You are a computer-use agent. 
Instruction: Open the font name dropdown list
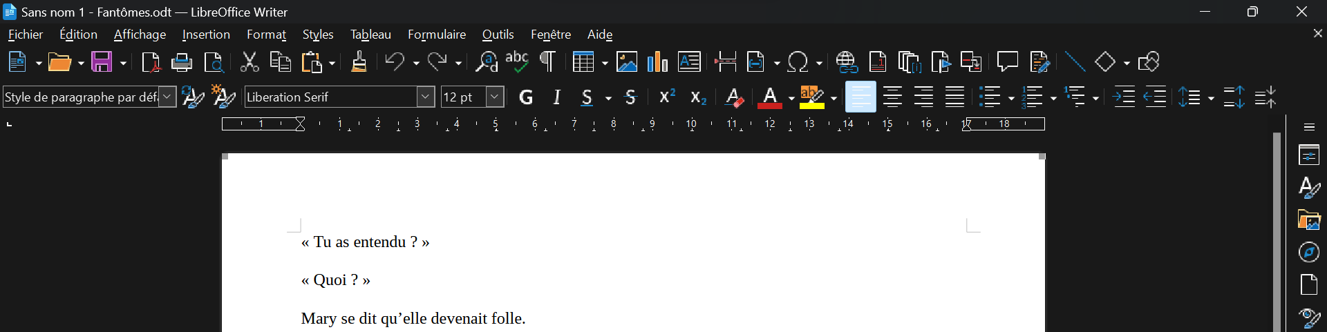pyautogui.click(x=426, y=97)
